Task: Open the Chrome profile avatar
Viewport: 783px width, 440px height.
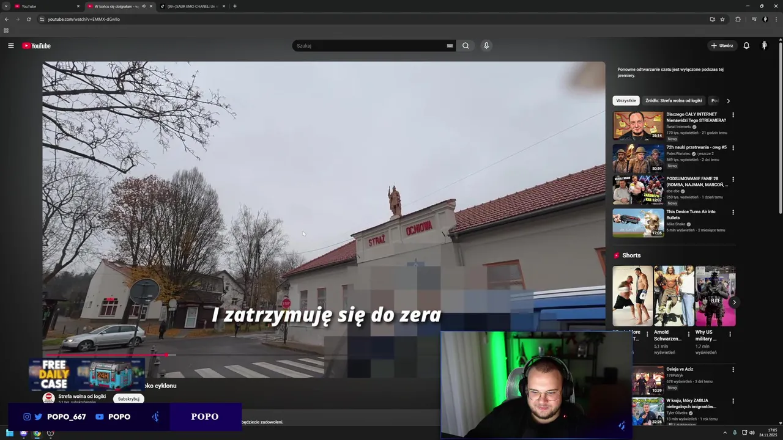Action: point(765,19)
